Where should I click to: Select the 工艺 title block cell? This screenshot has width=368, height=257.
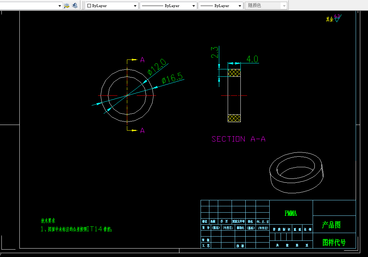point(206,245)
